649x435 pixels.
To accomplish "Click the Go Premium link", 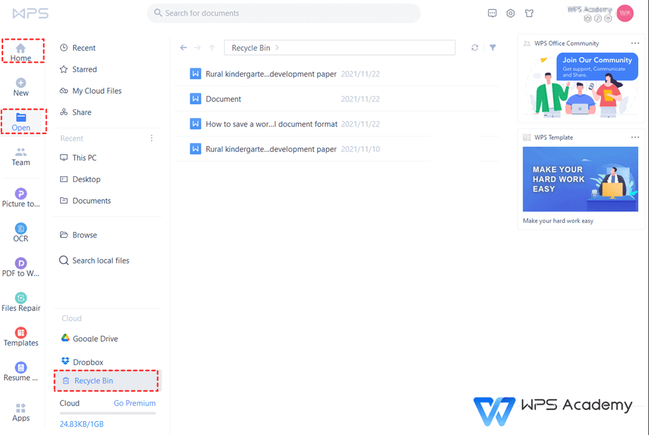I will [134, 403].
